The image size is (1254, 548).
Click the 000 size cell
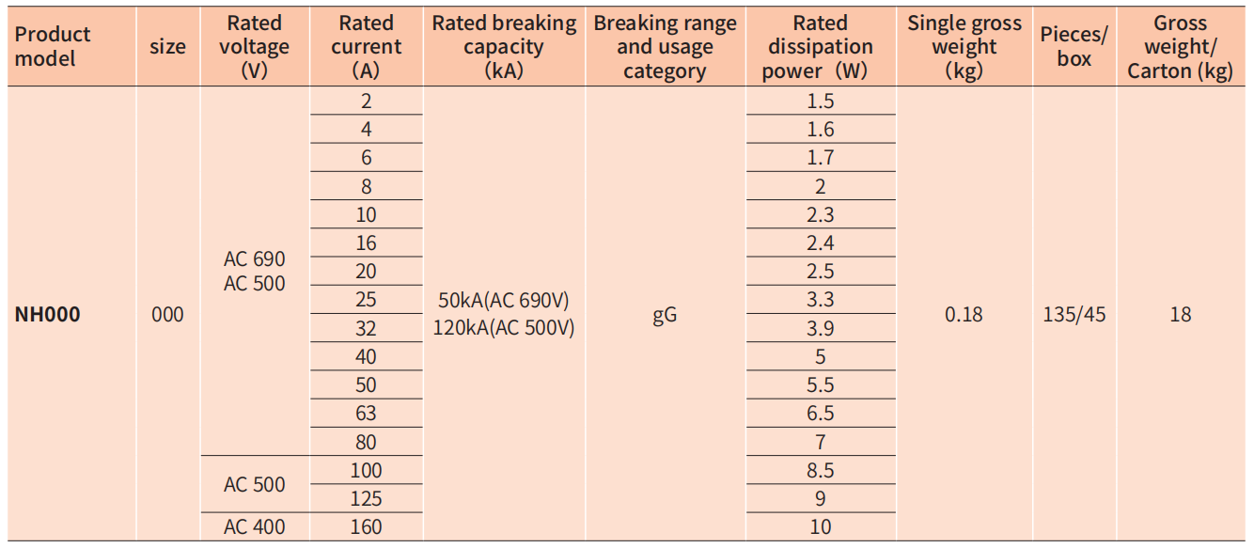pos(167,315)
